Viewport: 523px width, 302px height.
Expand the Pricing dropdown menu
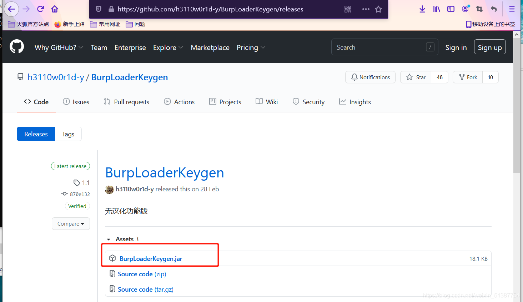pos(251,47)
